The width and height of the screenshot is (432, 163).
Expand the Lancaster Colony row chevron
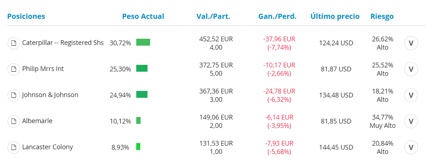point(411,147)
